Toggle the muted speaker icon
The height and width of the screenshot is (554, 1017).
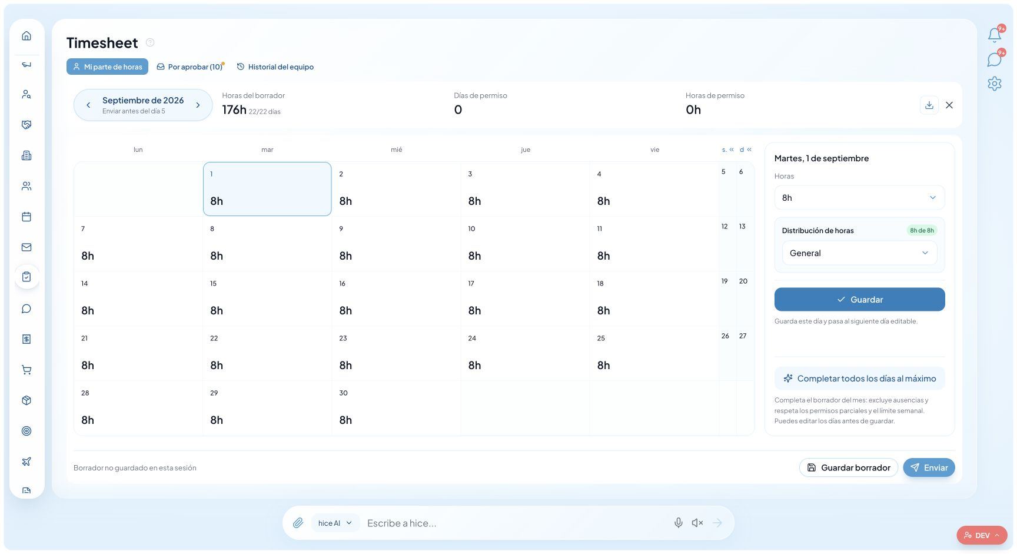point(697,523)
